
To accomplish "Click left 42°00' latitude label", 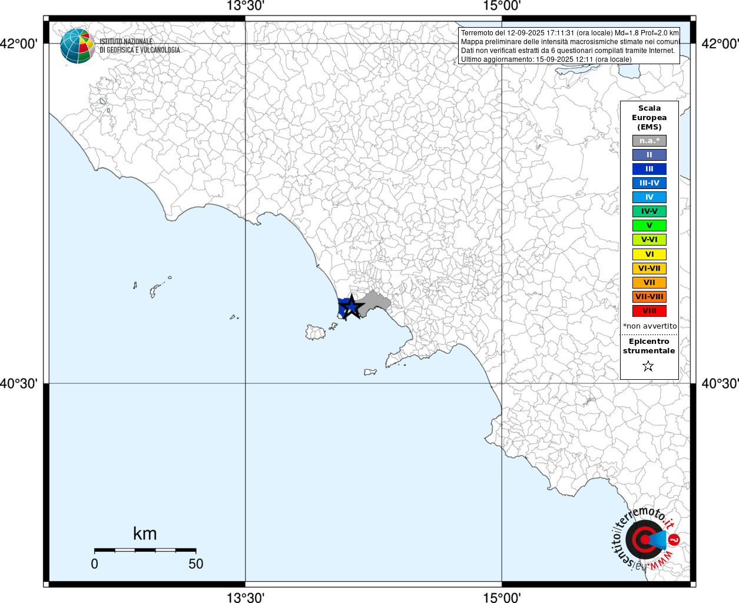I will (x=19, y=44).
